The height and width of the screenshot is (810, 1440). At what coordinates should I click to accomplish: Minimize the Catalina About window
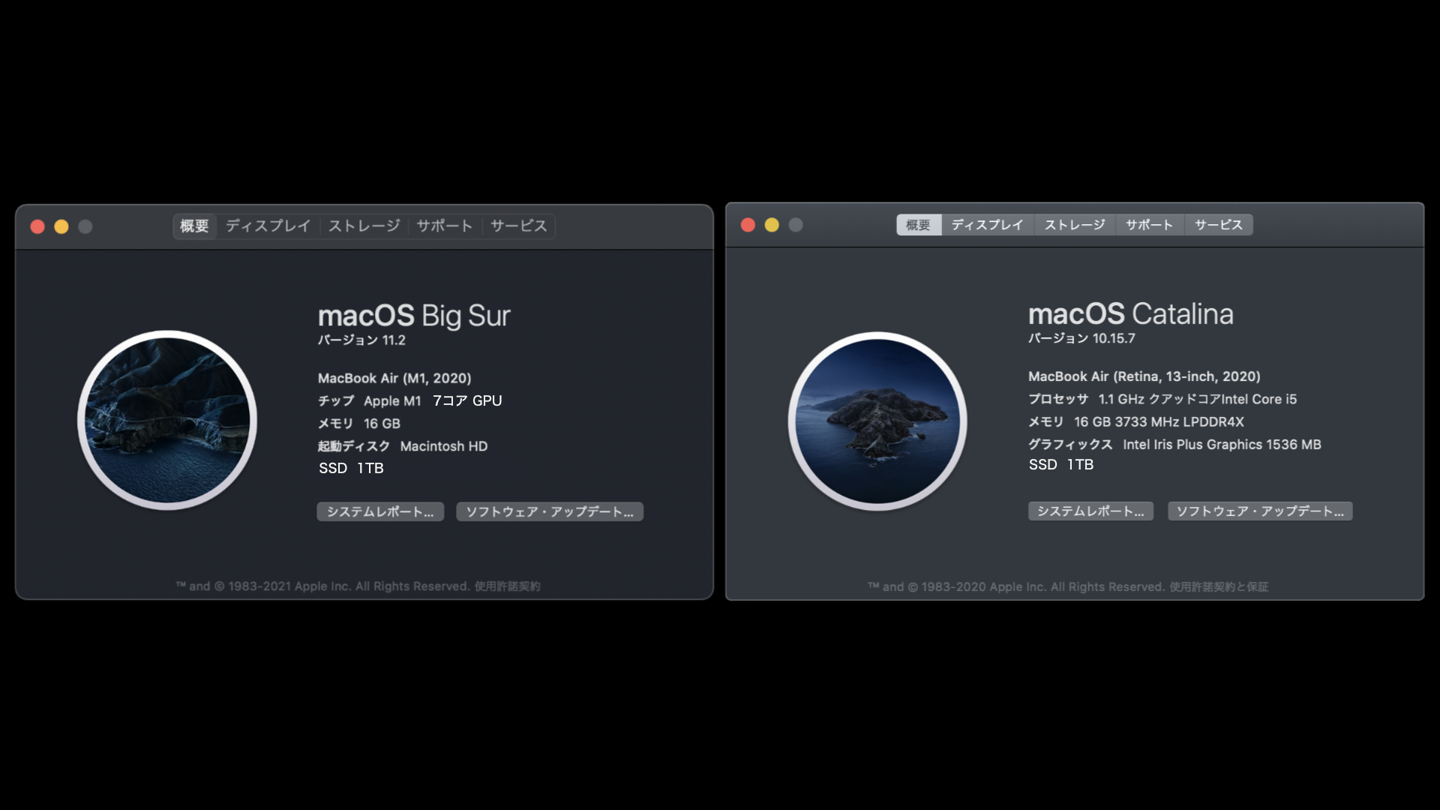coord(772,225)
